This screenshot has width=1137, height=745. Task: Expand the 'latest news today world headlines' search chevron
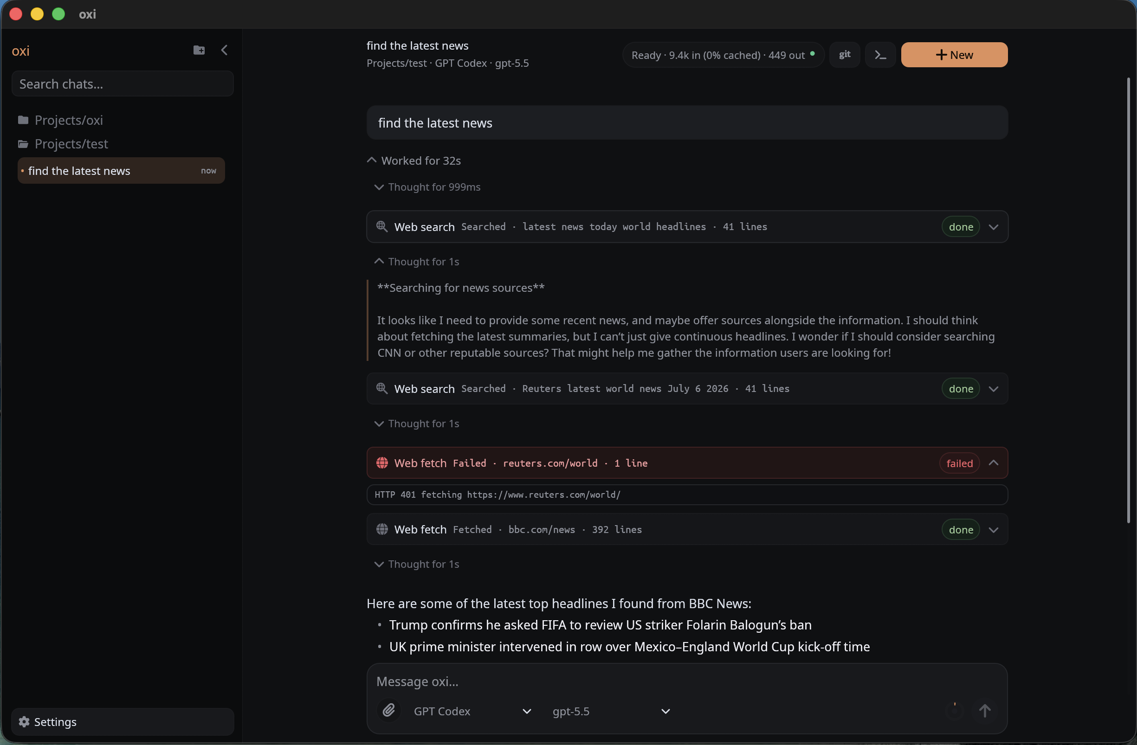pyautogui.click(x=993, y=227)
